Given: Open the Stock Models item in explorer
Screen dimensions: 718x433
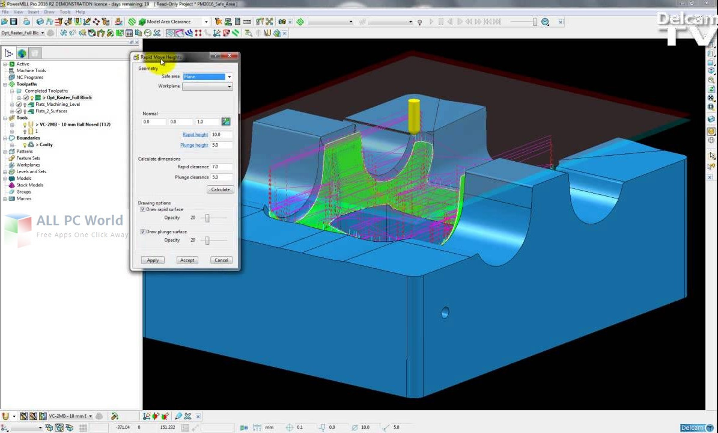Looking at the screenshot, I should tap(11, 185).
